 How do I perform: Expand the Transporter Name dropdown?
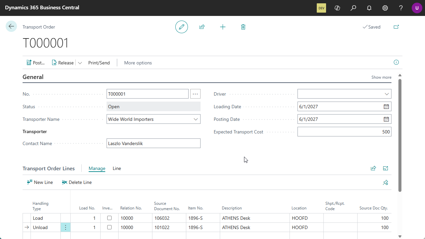click(x=196, y=119)
